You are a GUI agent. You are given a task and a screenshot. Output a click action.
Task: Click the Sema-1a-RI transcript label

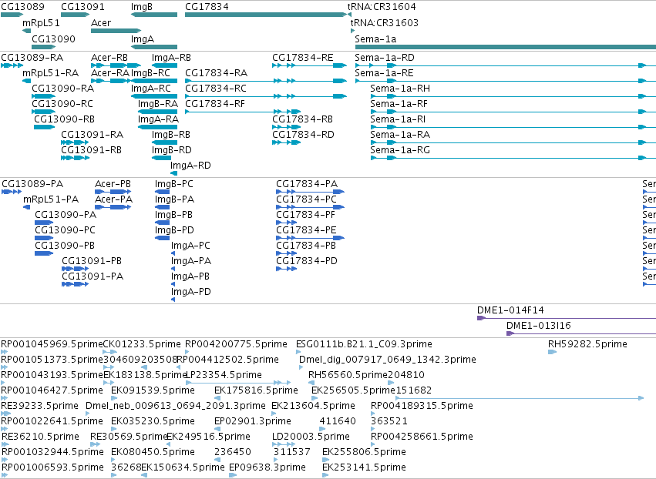pyautogui.click(x=398, y=119)
